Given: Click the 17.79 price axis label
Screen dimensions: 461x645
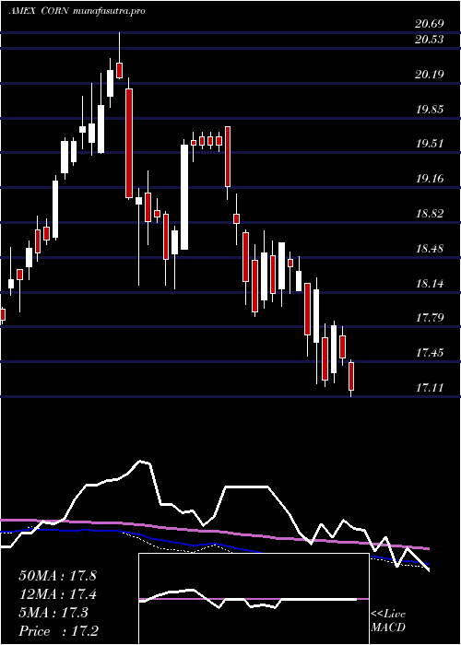Looking at the screenshot, I should click(430, 318).
